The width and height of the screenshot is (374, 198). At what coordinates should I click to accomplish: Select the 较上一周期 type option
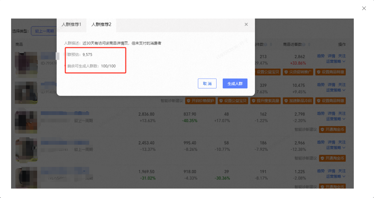[45, 31]
